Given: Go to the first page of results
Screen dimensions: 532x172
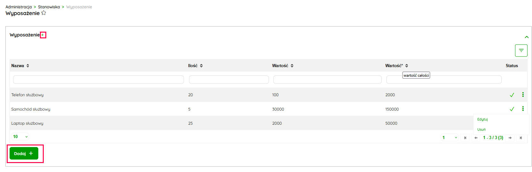Looking at the screenshot, I should (465, 138).
